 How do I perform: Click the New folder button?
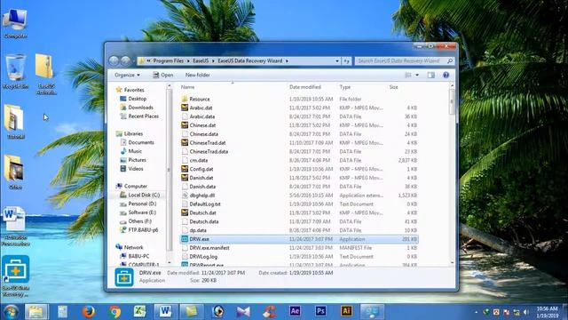point(197,75)
